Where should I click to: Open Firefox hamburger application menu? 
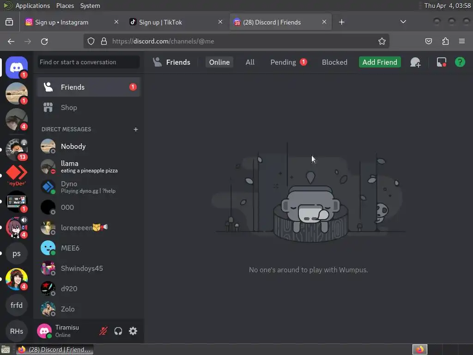click(x=462, y=41)
